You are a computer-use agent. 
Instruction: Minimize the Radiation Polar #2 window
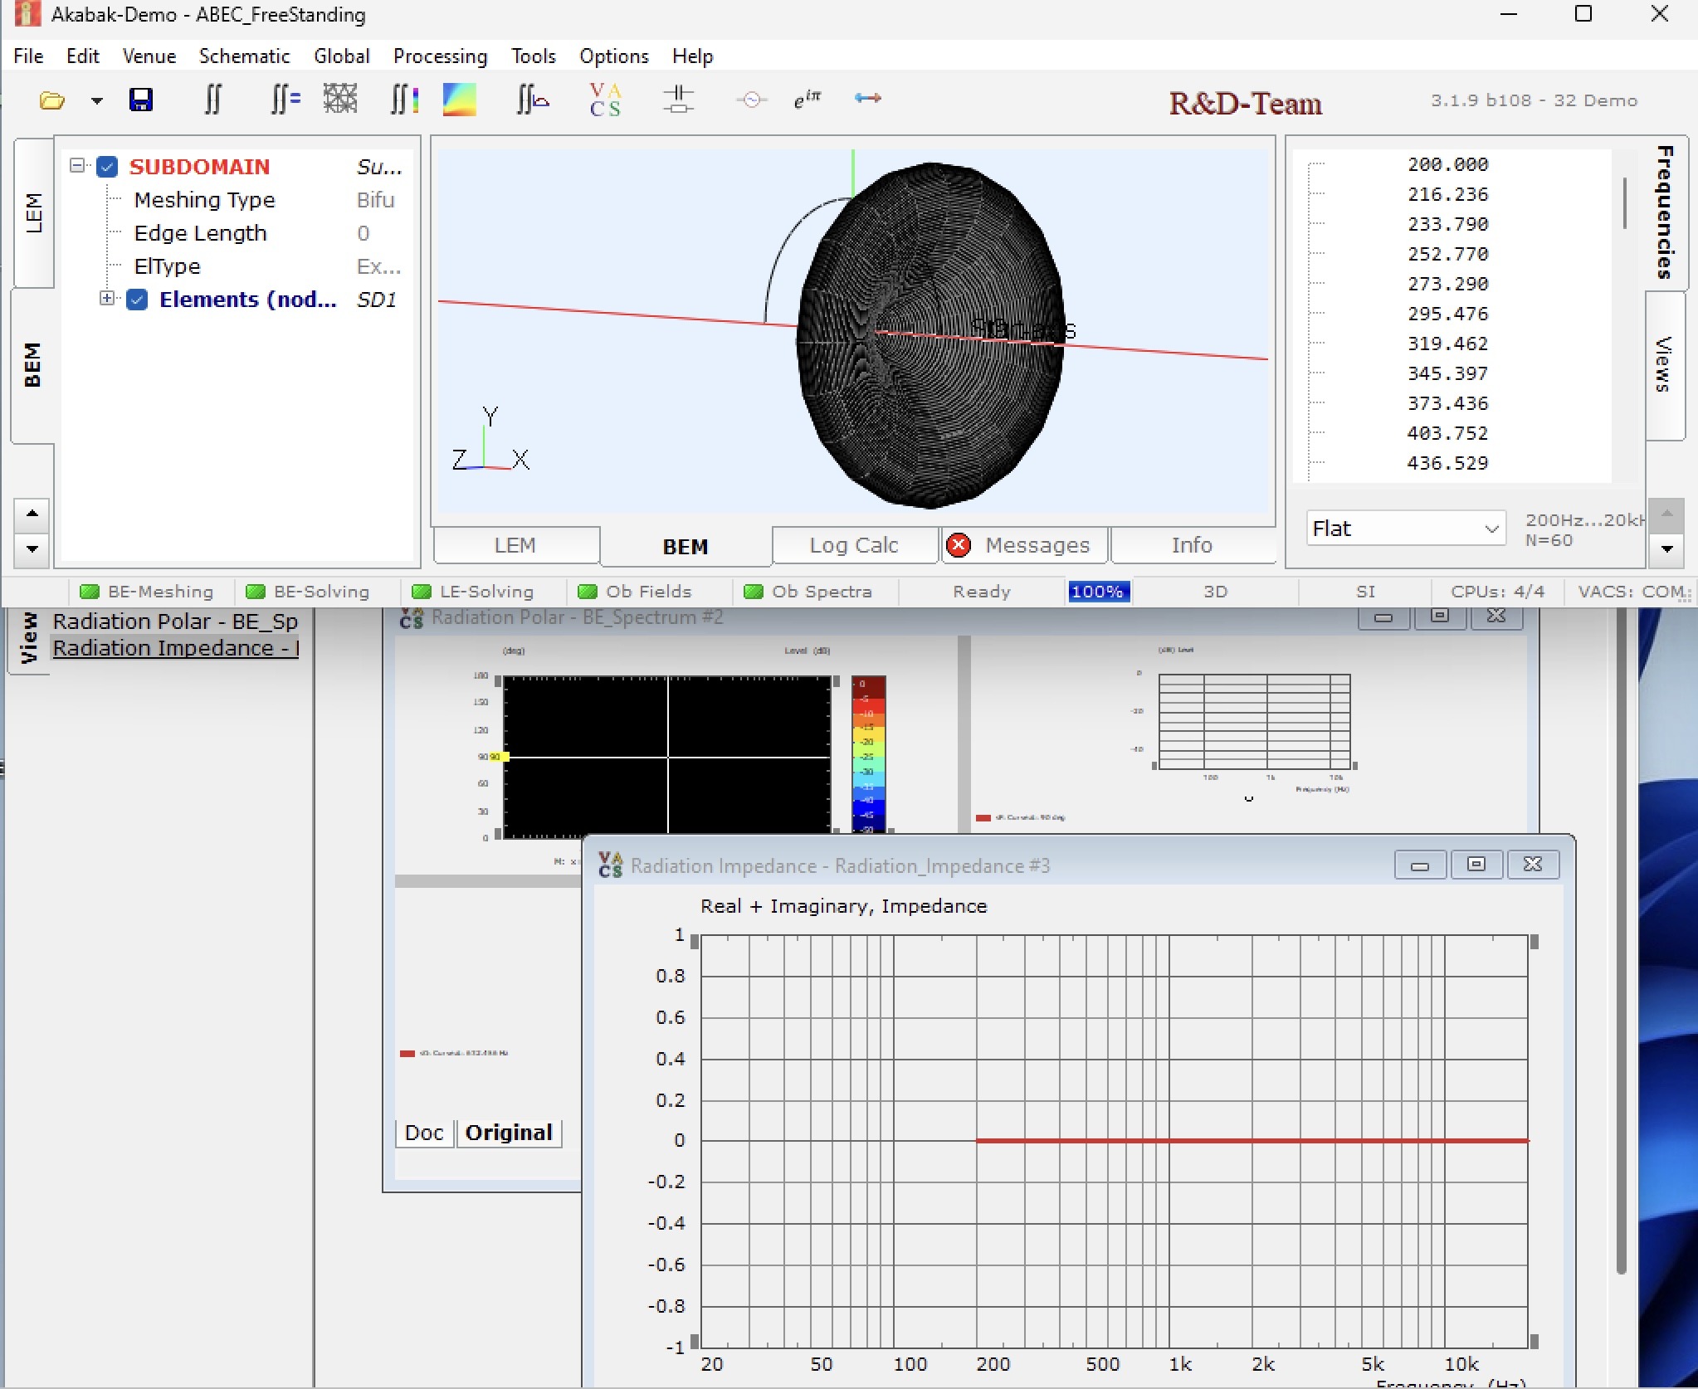pos(1383,617)
